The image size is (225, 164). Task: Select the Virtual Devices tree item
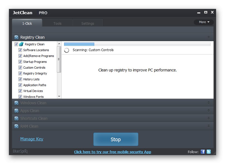[x=33, y=91]
